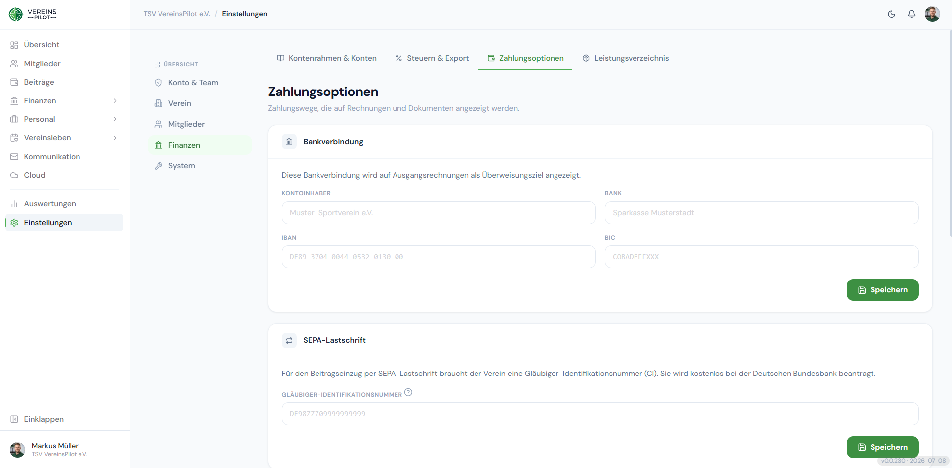Switch to Steuern & Export tab
The width and height of the screenshot is (952, 468).
coord(432,58)
